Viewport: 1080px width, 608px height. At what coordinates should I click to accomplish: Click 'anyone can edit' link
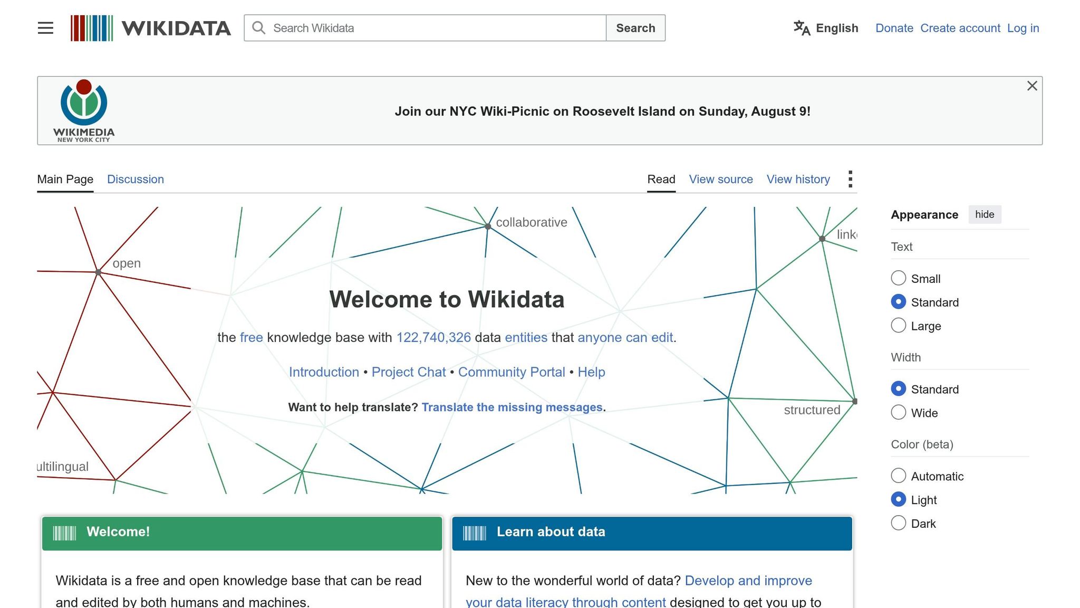pyautogui.click(x=625, y=337)
